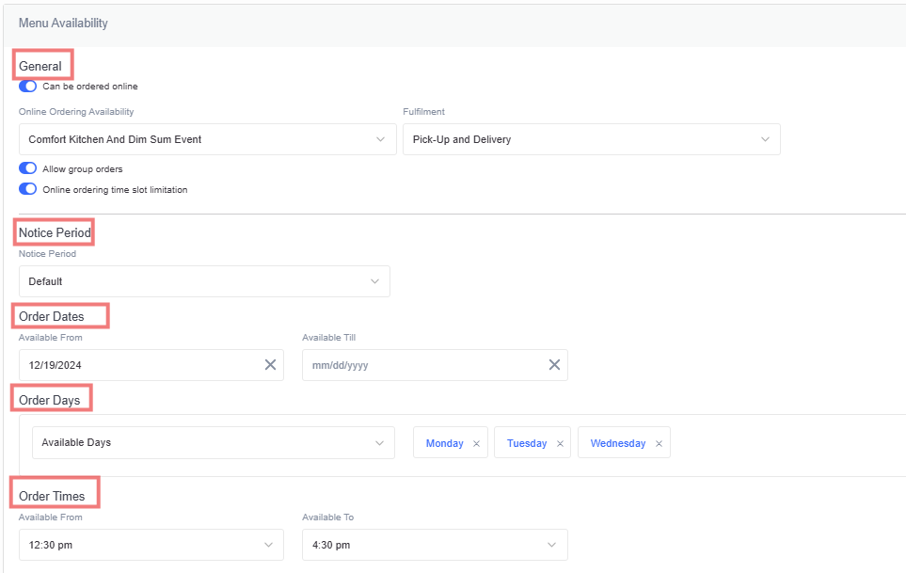This screenshot has height=573, width=906.
Task: Click the Menu Availability panel header
Action: click(x=63, y=24)
